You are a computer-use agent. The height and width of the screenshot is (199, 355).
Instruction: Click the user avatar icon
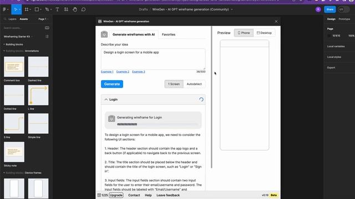(318, 9)
